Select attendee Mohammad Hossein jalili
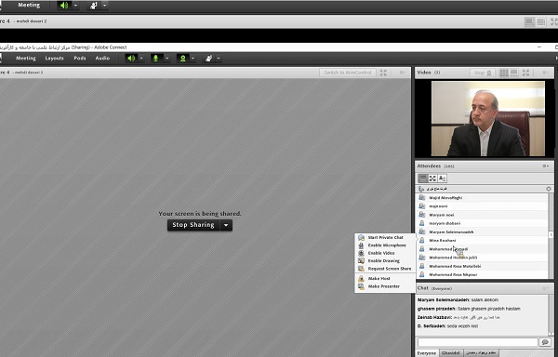Viewport: 558px width, 357px height. click(x=482, y=258)
